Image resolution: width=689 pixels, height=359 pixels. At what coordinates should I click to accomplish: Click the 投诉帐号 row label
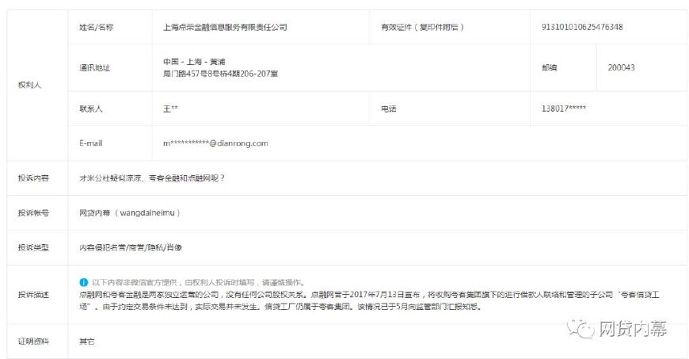(x=33, y=213)
